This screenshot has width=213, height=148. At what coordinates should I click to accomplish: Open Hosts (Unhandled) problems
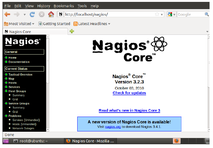pos(24,124)
